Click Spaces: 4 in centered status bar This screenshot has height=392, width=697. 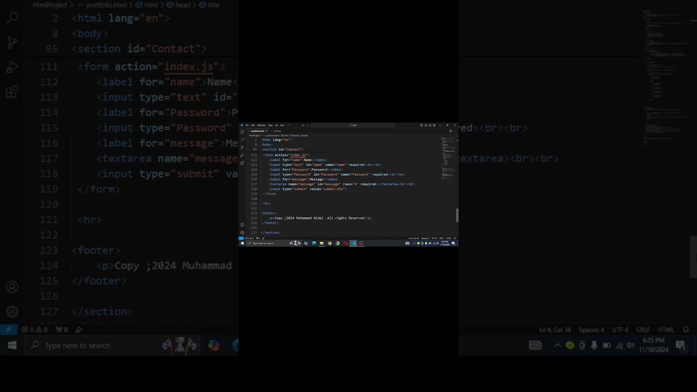pyautogui.click(x=425, y=238)
